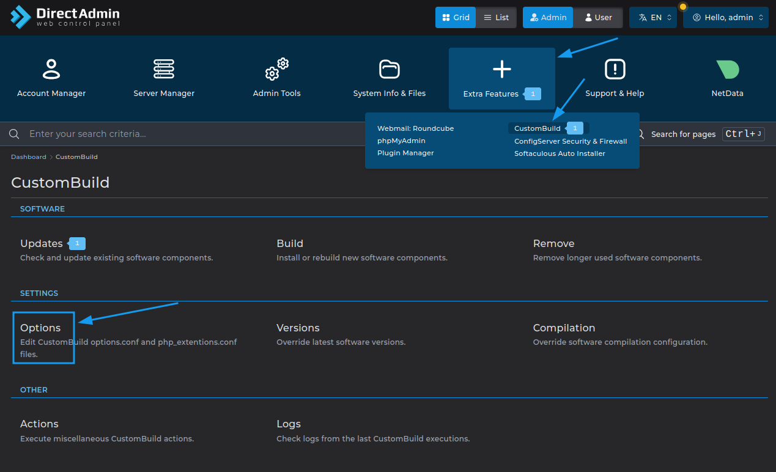Click the Search for pages button
Screen dimensions: 776x472
pos(683,134)
